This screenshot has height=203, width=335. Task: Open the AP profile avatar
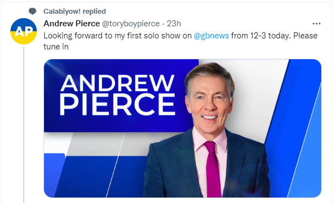24,31
